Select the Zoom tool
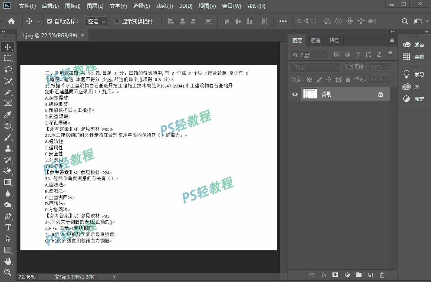The height and width of the screenshot is (282, 431). tap(7, 272)
